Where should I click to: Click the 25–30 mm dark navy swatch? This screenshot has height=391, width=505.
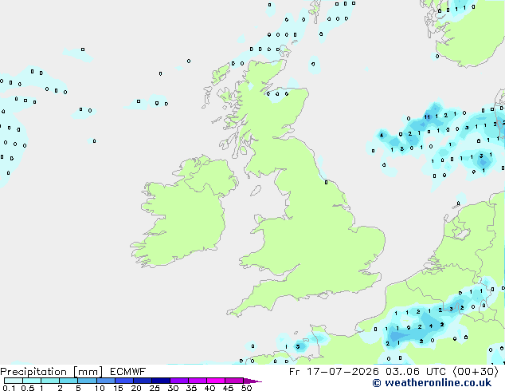pyautogui.click(x=161, y=381)
